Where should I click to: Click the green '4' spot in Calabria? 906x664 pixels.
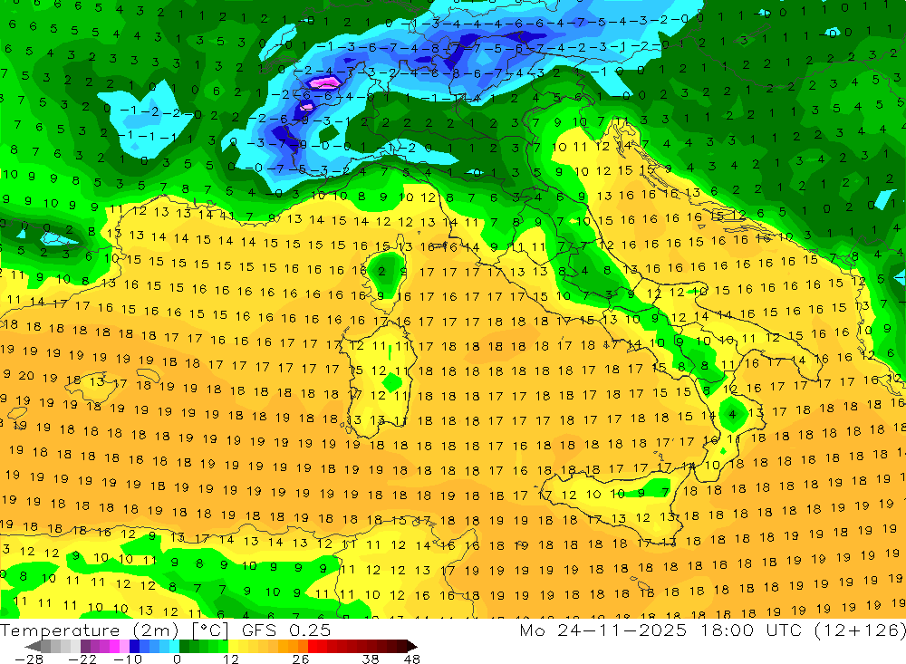[732, 414]
